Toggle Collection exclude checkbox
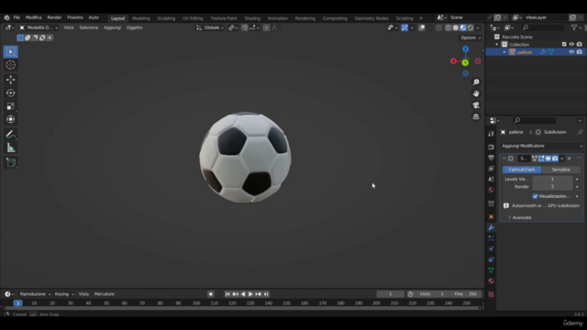Viewport: 587px width, 330px height. (x=564, y=44)
